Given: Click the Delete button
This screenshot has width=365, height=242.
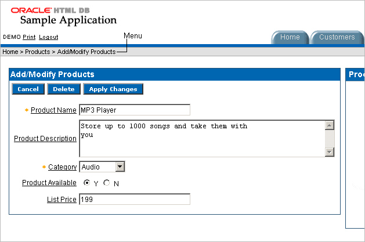Looking at the screenshot, I should coord(64,89).
